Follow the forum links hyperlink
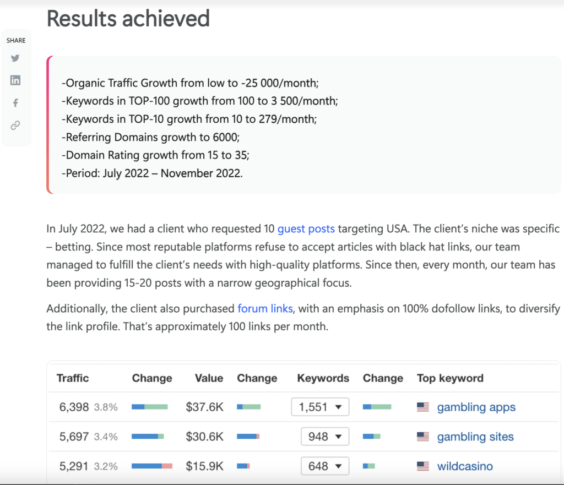The height and width of the screenshot is (485, 564). point(265,308)
